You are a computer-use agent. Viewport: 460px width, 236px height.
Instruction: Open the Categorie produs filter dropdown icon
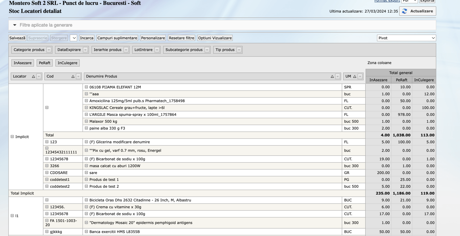(x=49, y=50)
